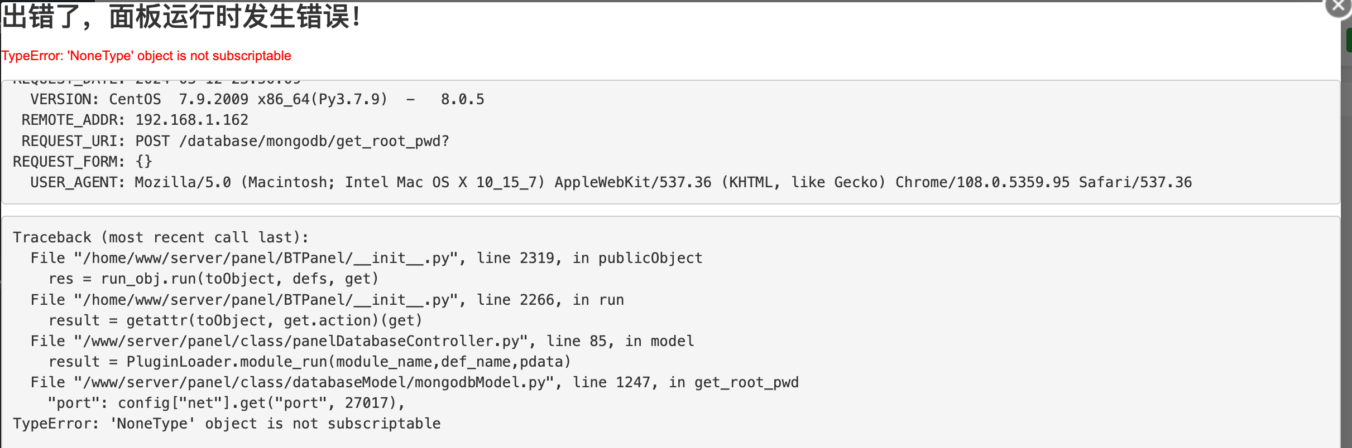This screenshot has height=448, width=1352.
Task: Click the USER_AGENT Mozilla line
Action: click(x=611, y=182)
